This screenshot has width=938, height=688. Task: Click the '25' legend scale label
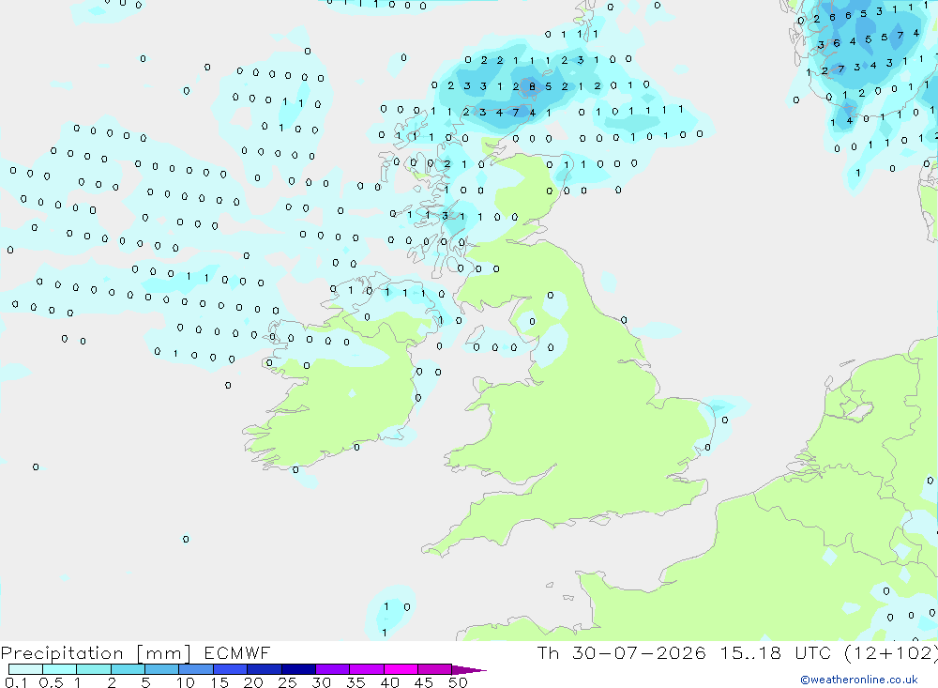point(287,682)
